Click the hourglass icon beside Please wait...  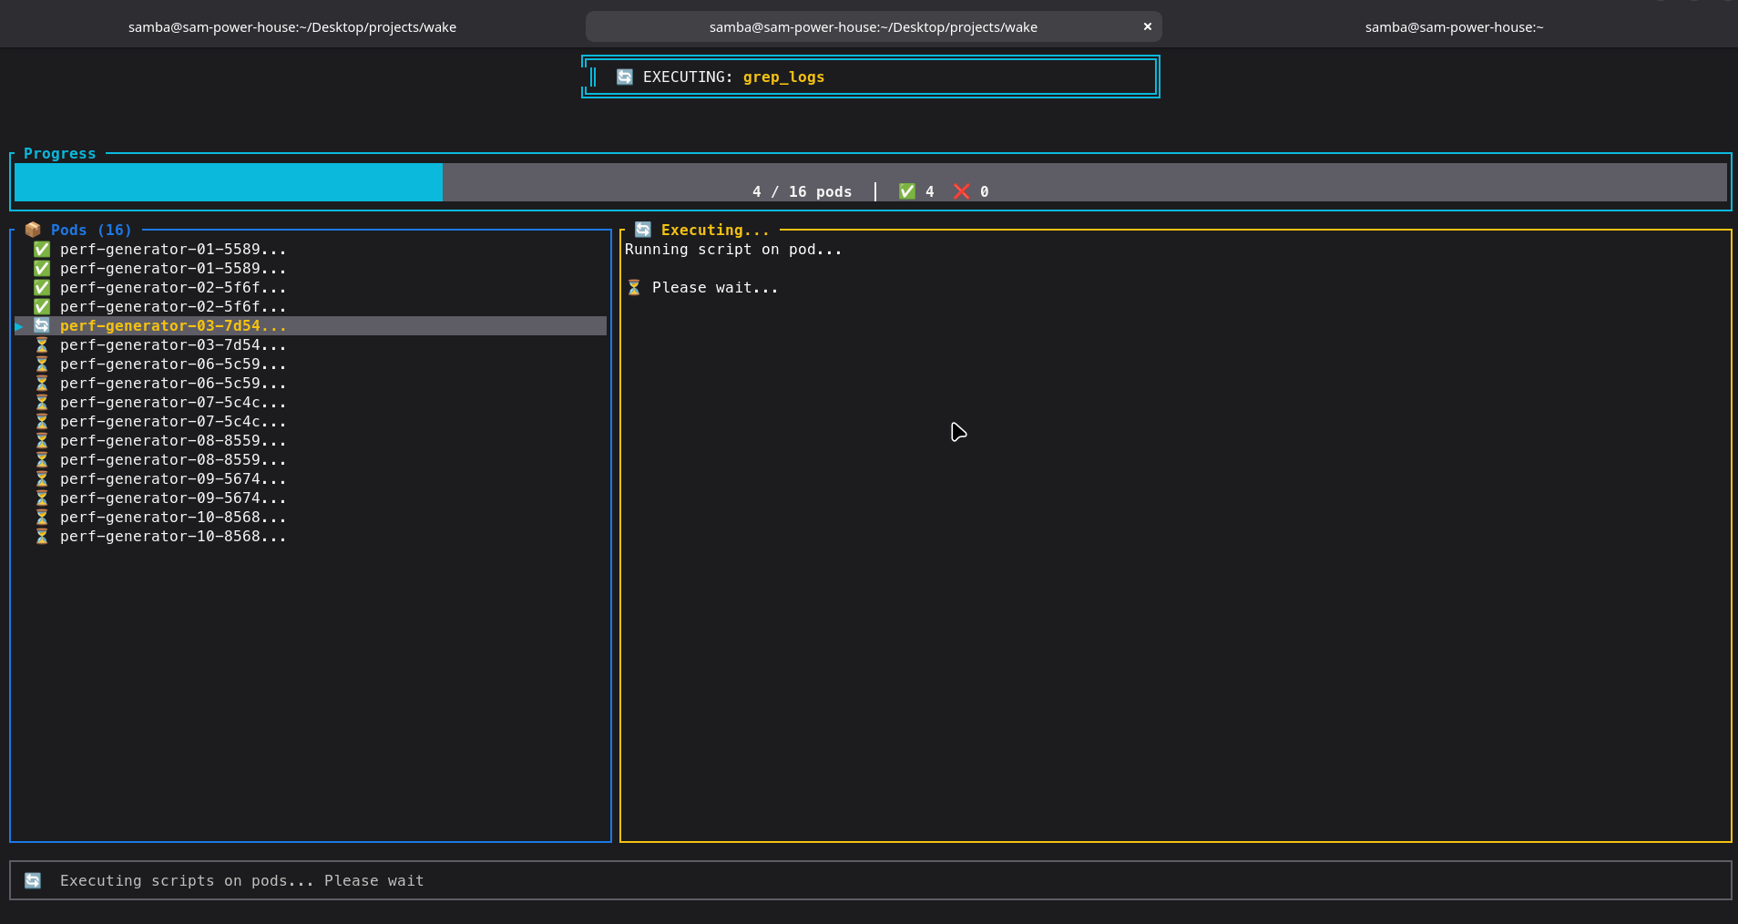(634, 288)
